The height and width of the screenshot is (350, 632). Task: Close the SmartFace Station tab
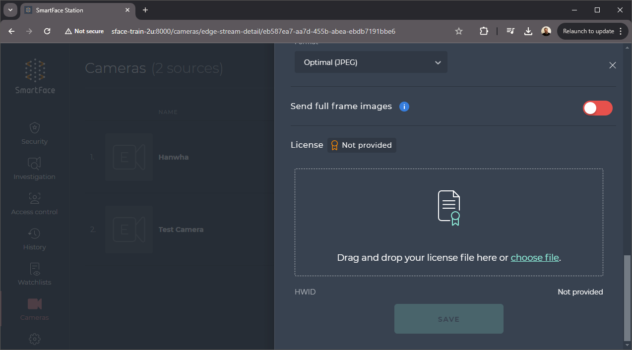coord(127,10)
